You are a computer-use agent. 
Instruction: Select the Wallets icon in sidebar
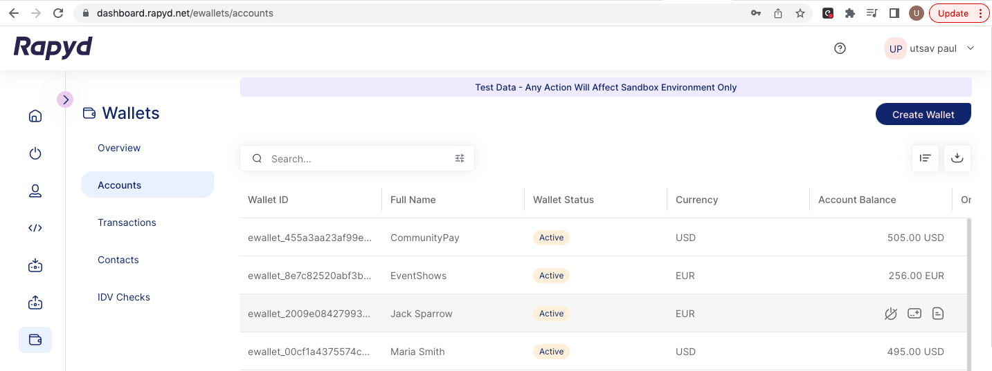[x=35, y=340]
